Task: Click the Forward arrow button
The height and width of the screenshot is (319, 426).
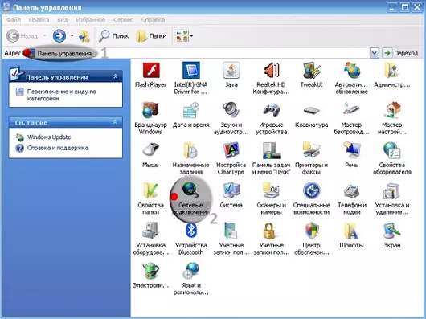Action: [59, 36]
